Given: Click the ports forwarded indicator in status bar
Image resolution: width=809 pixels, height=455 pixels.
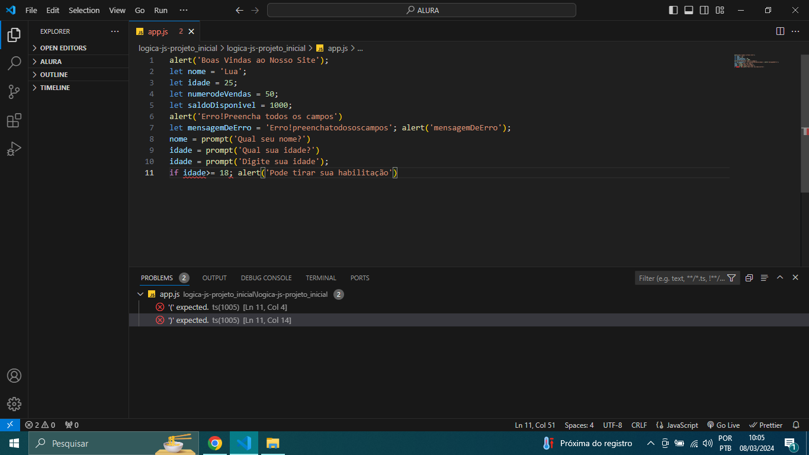Looking at the screenshot, I should click(x=72, y=425).
